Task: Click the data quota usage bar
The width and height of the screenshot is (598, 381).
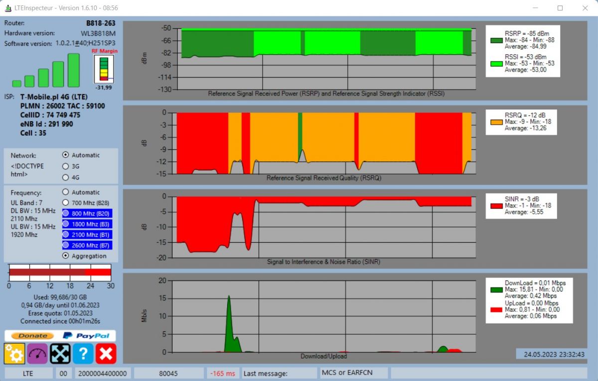Action: coord(60,272)
